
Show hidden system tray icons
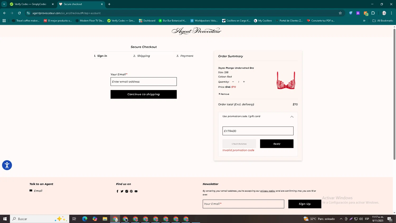341,219
